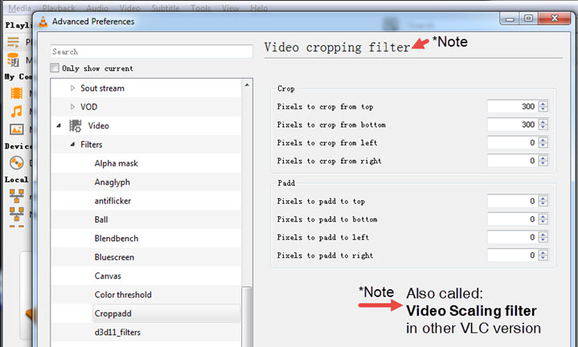Screen dimensions: 578x347
Task: Click the crop from top spinner arrows
Action: click(543, 107)
